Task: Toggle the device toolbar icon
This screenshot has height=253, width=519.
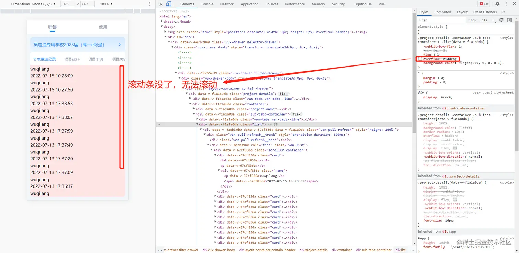Action: (169, 4)
